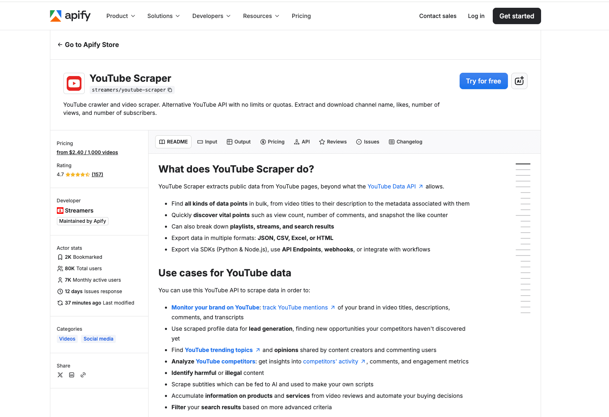
Task: Click the rating stars
Action: (x=78, y=175)
